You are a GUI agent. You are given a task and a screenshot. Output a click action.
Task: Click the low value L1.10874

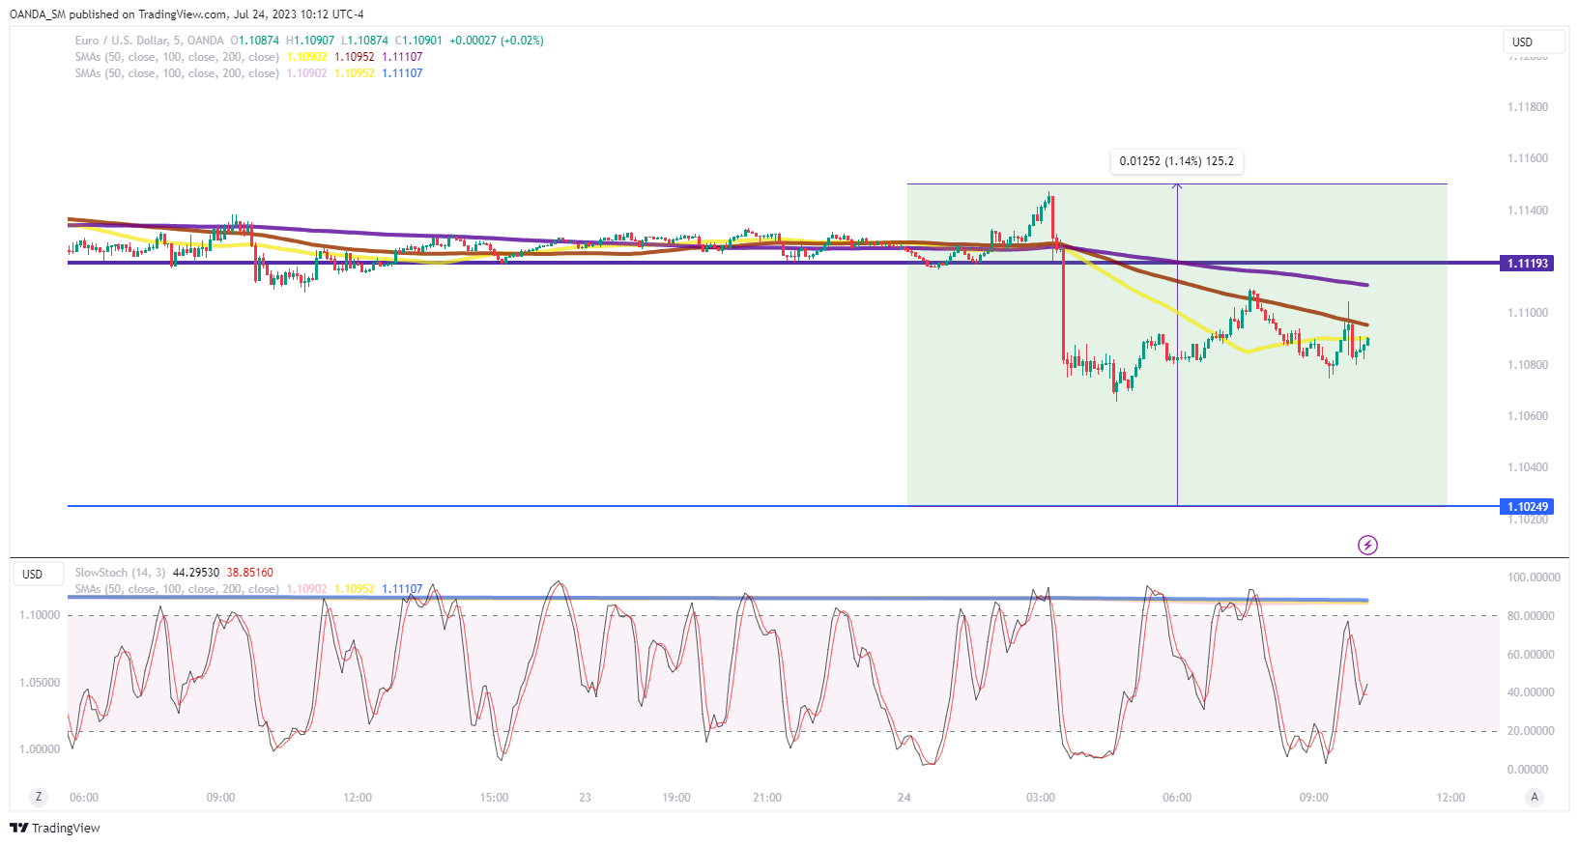tap(364, 41)
